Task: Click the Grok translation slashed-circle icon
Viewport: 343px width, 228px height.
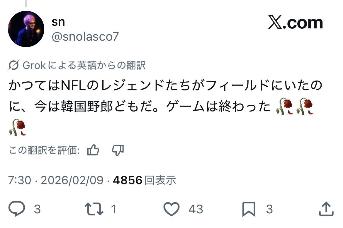Action: pos(14,66)
